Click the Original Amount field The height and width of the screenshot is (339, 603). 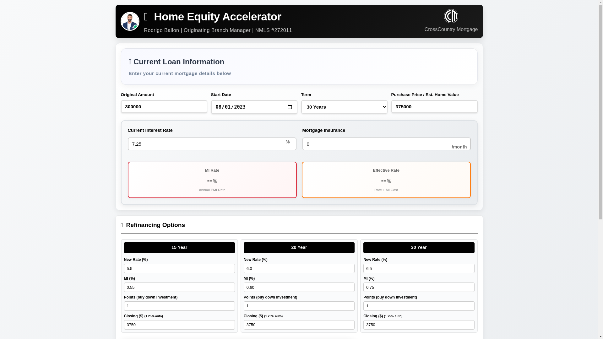[164, 107]
